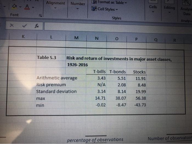Image resolution: width=192 pixels, height=144 pixels.
Task: Select column M header
Action: [76, 38]
